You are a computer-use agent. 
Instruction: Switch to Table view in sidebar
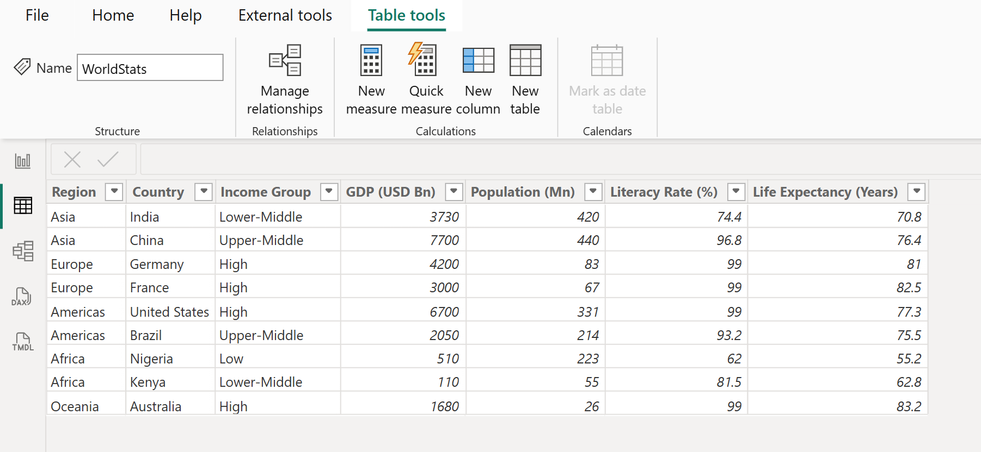click(23, 206)
